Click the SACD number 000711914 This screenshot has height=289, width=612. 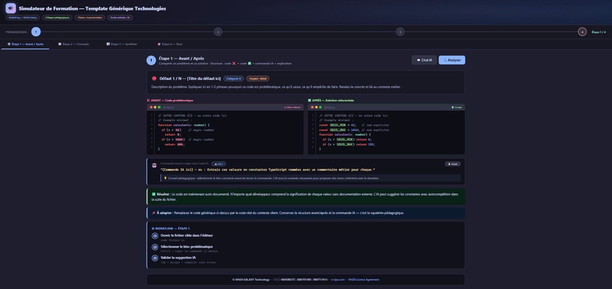tap(320, 279)
